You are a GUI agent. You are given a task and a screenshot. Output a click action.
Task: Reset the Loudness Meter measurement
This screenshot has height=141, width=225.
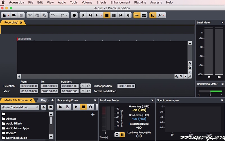[117, 135]
